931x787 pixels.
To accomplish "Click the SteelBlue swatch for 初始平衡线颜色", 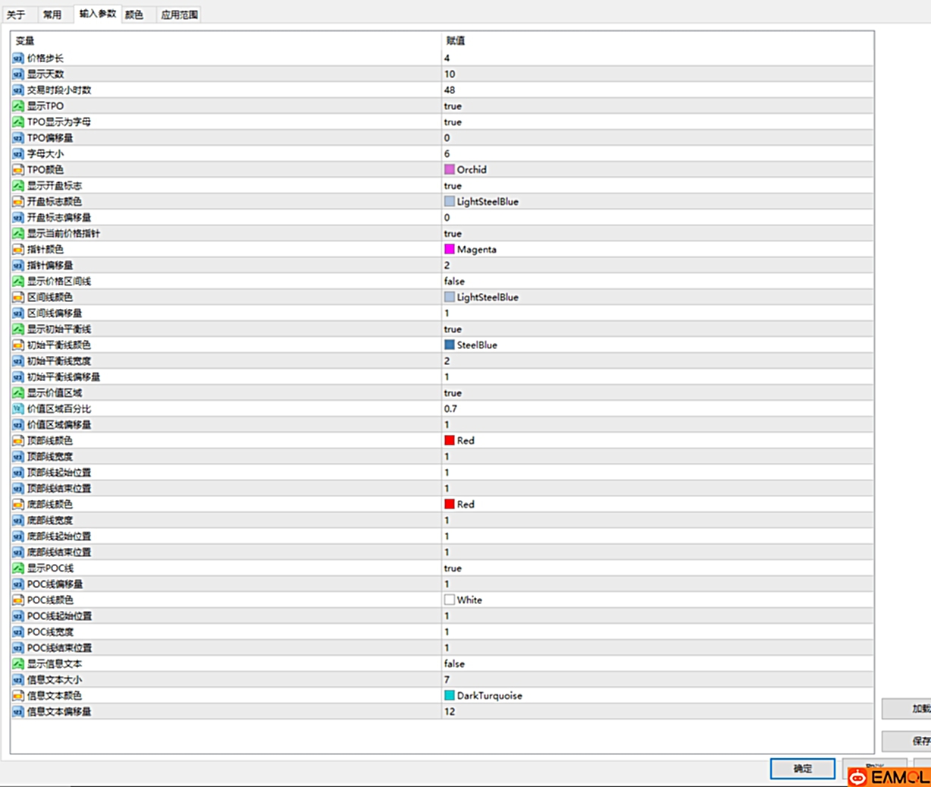I will pyautogui.click(x=450, y=345).
